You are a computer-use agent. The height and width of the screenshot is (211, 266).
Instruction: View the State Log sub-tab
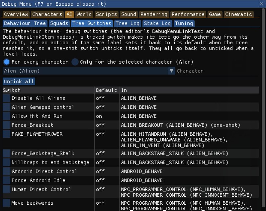(157, 23)
